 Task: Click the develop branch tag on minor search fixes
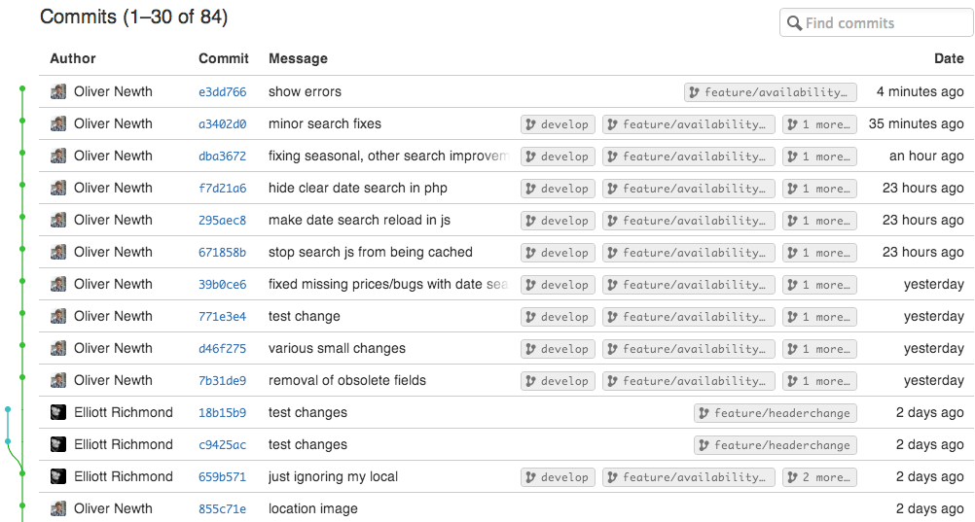(x=558, y=124)
